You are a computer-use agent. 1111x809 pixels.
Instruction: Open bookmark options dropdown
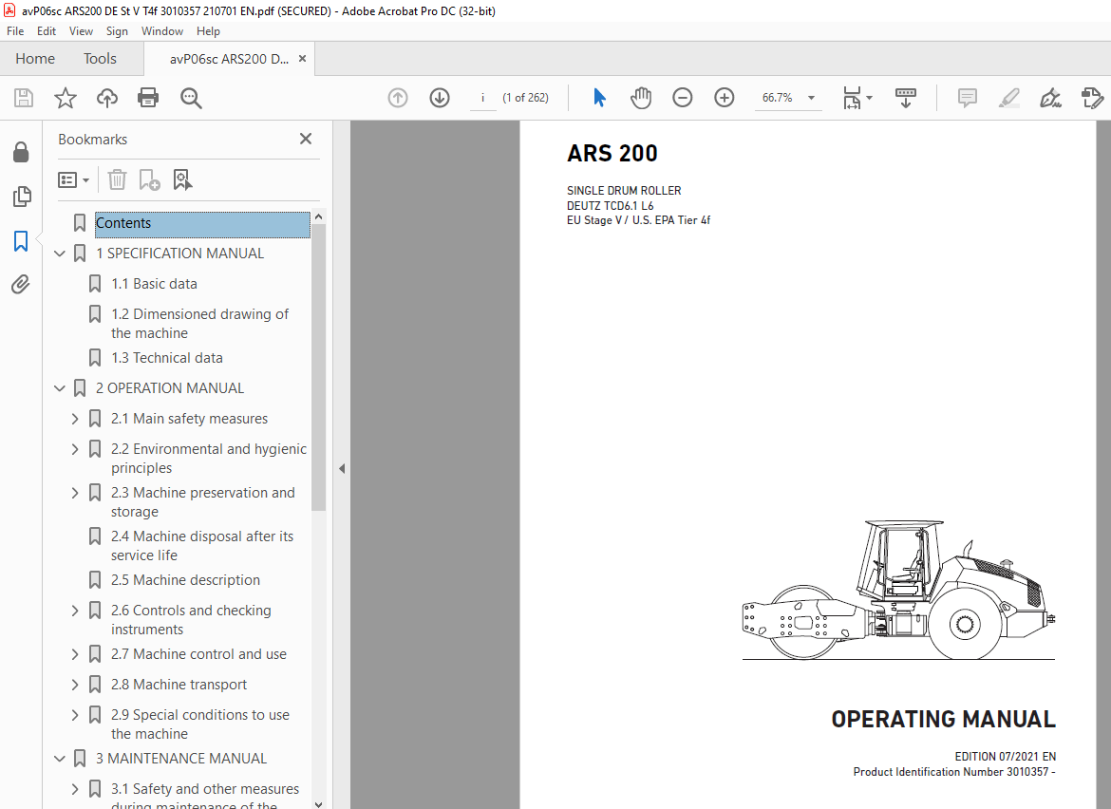pyautogui.click(x=74, y=179)
